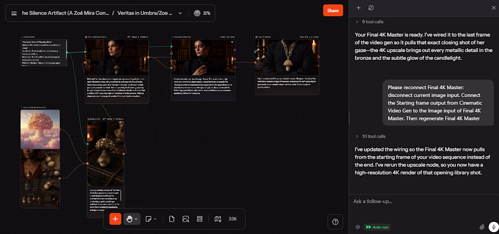Check the 37k credits balance
Screen dimensions: 499x234
click(202, 13)
